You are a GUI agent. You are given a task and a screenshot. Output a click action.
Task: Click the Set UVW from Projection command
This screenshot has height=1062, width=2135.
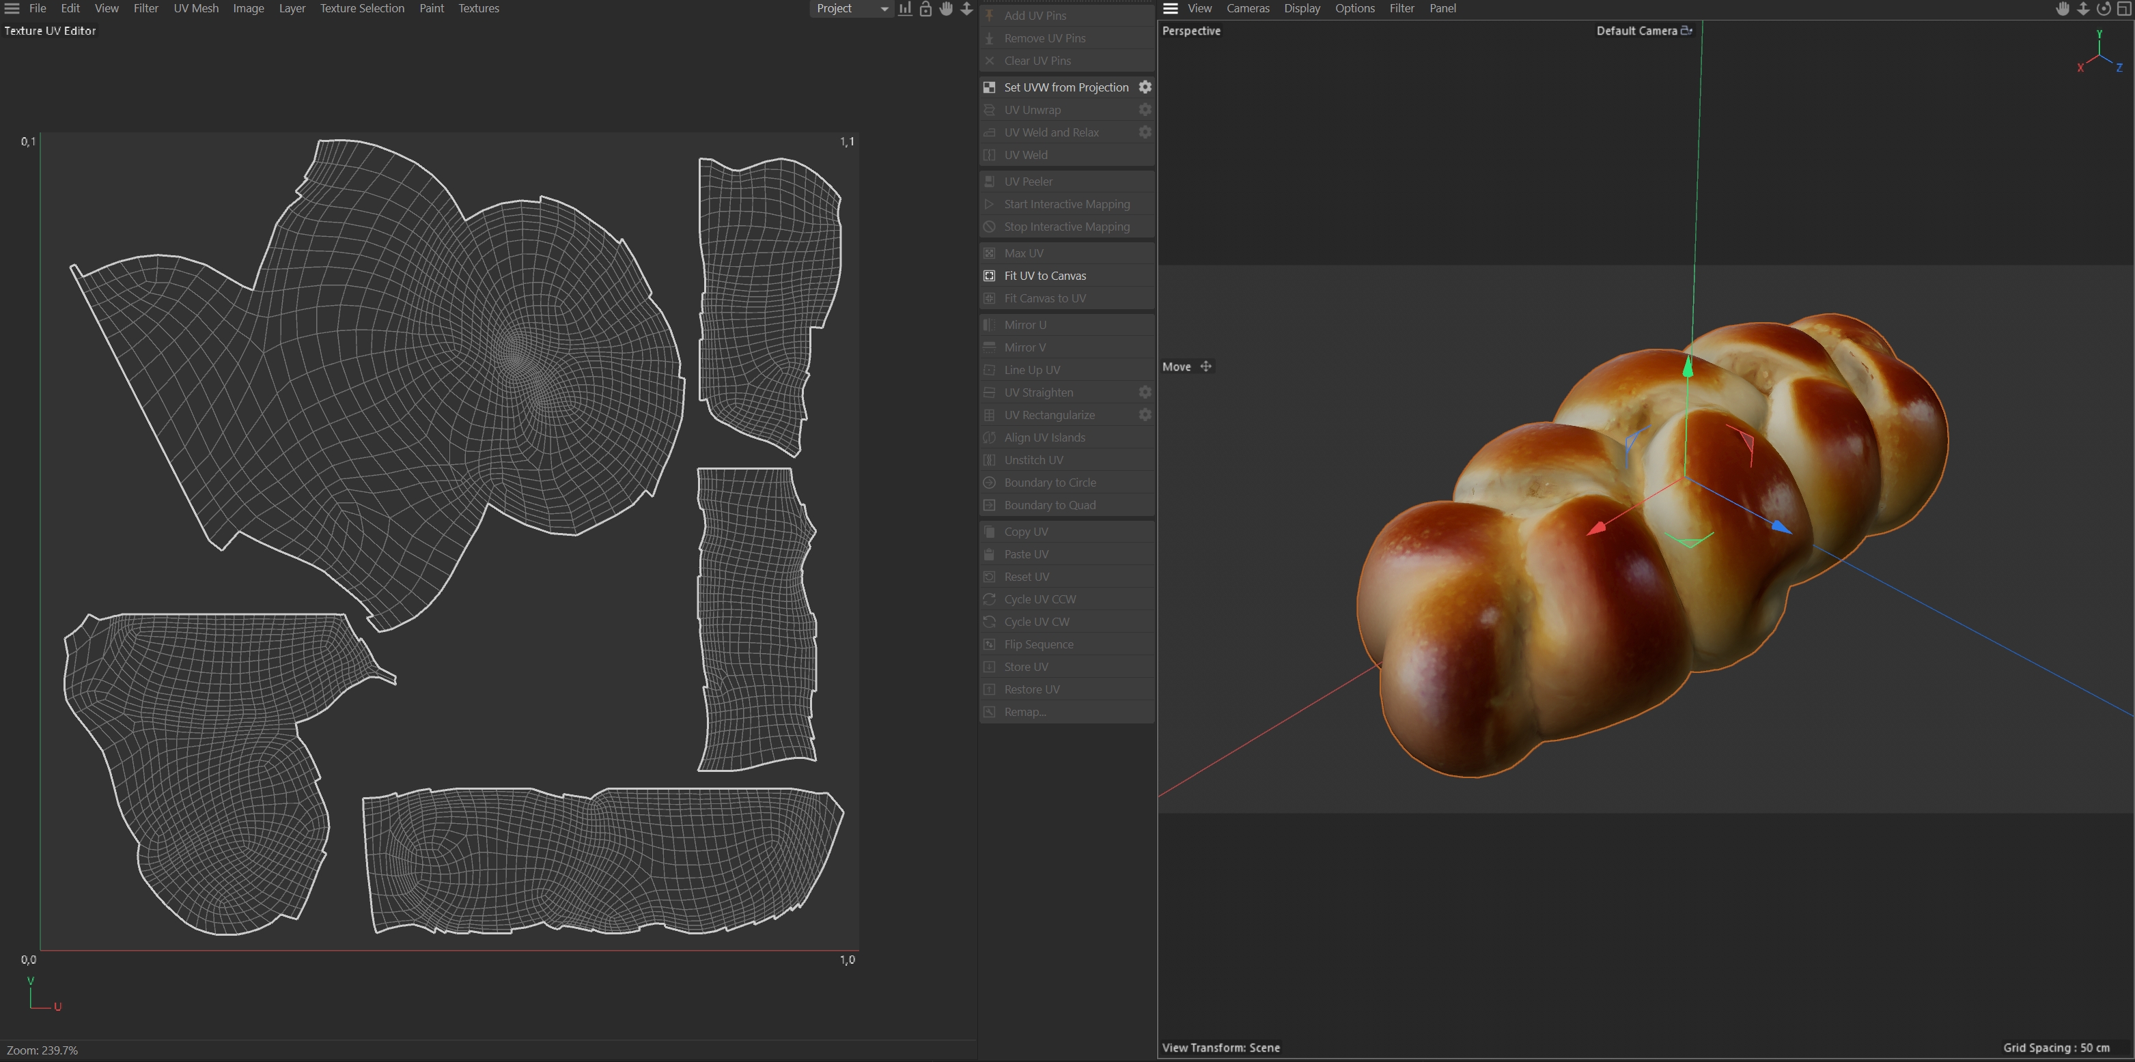[1066, 87]
